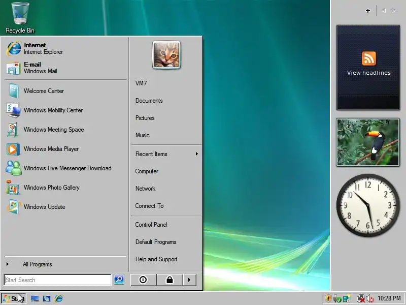Launch Internet Explorer from the pinned list
406x305 pixels.
point(66,48)
